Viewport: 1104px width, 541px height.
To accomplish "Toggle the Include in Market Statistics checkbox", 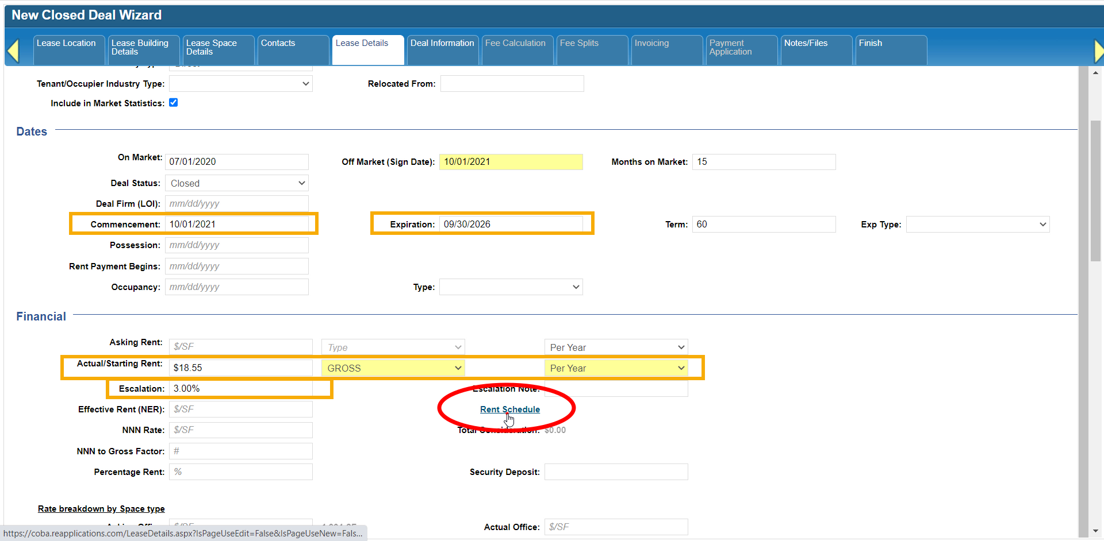I will coord(173,103).
